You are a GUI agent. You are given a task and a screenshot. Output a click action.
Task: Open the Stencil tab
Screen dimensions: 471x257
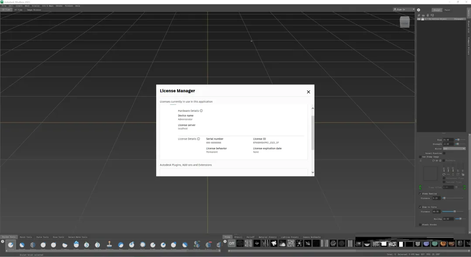238,237
